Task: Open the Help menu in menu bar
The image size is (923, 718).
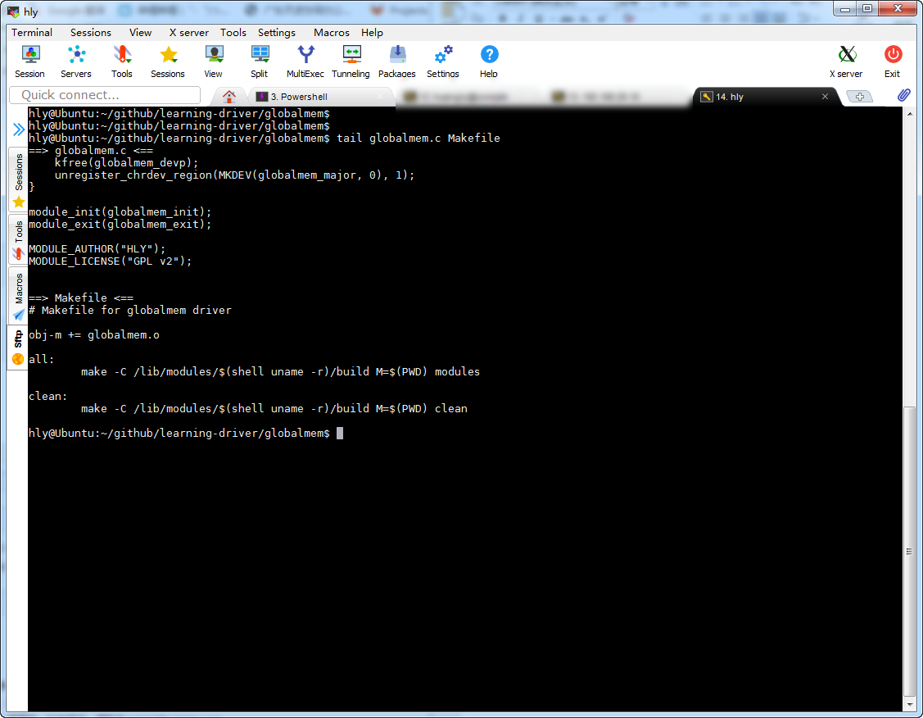Action: point(372,33)
